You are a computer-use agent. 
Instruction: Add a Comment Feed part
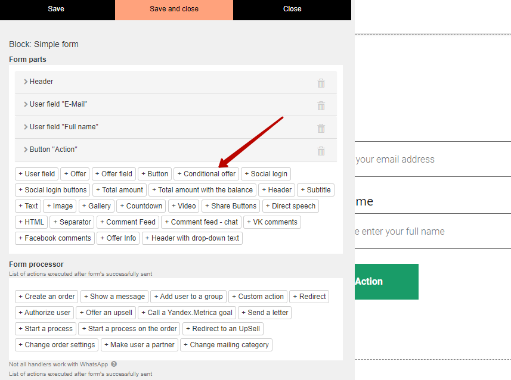(128, 222)
